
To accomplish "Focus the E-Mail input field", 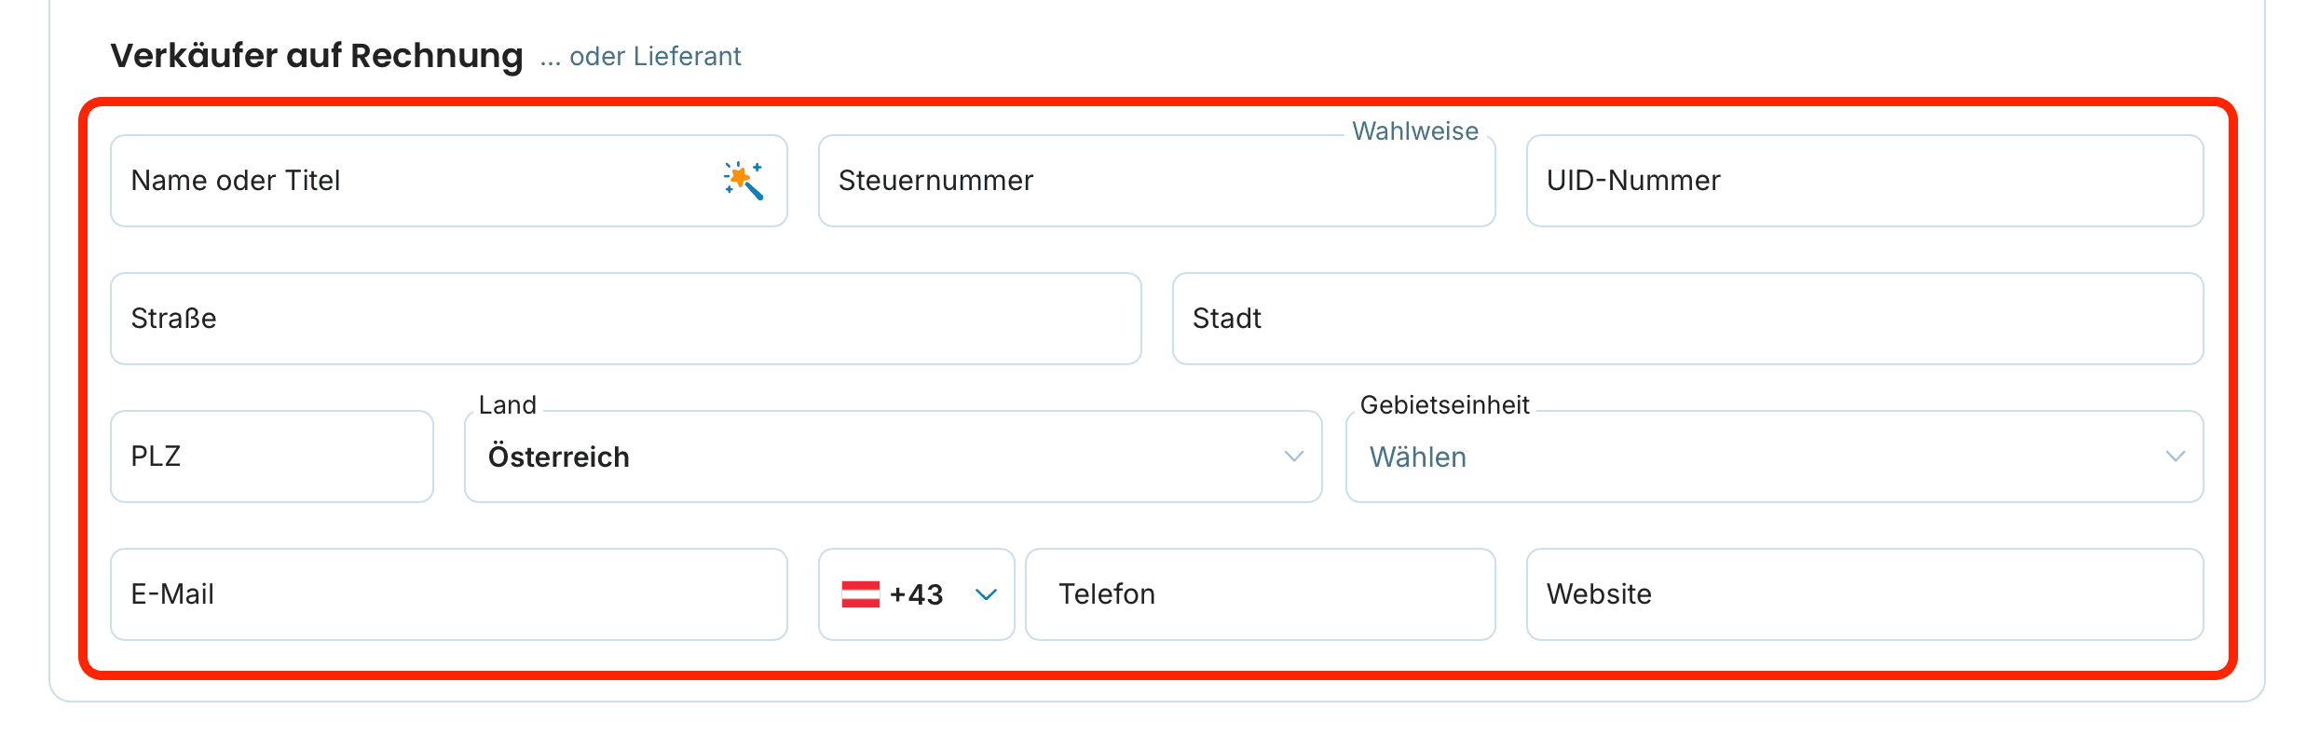I will click(x=449, y=594).
